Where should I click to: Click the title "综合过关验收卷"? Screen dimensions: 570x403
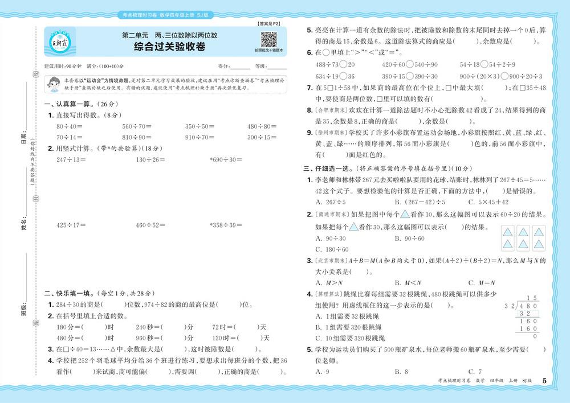[x=170, y=47]
